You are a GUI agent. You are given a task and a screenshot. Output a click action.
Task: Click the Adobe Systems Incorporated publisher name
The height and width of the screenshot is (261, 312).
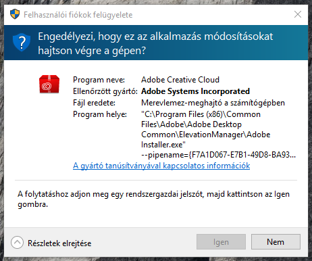[x=195, y=91]
